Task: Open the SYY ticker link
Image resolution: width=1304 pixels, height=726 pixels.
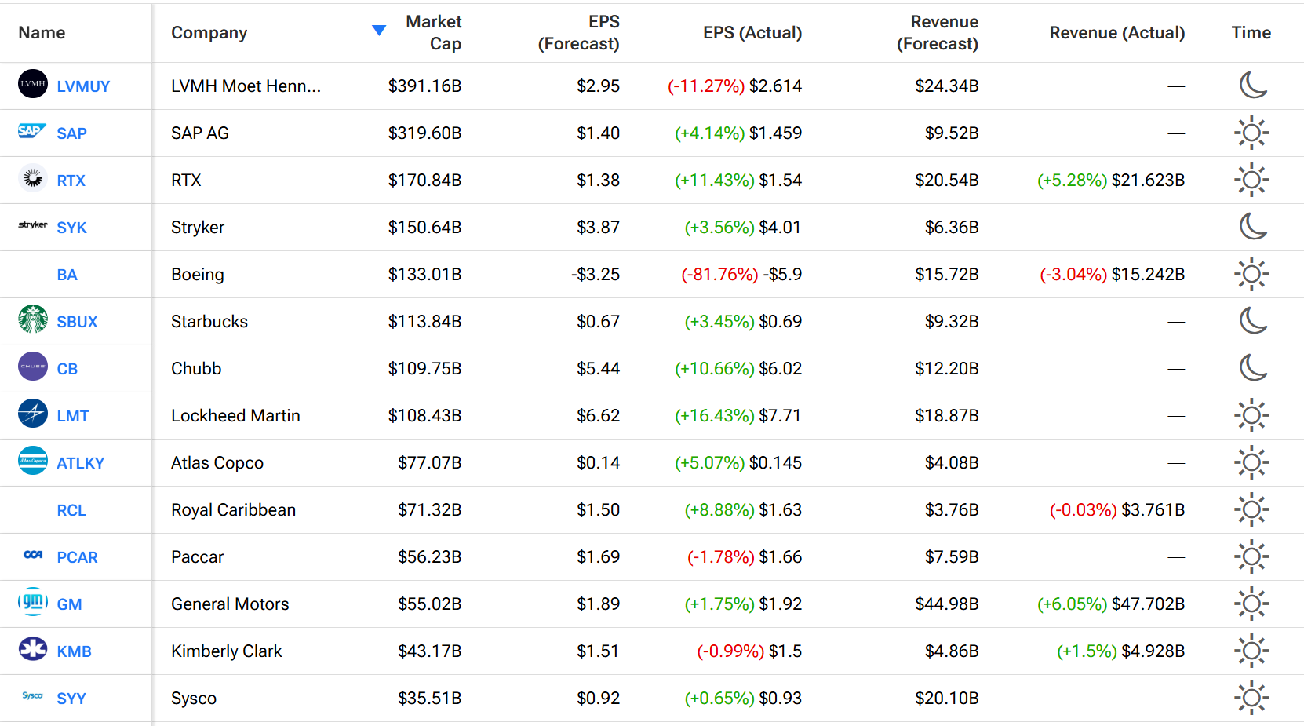Action: point(71,699)
